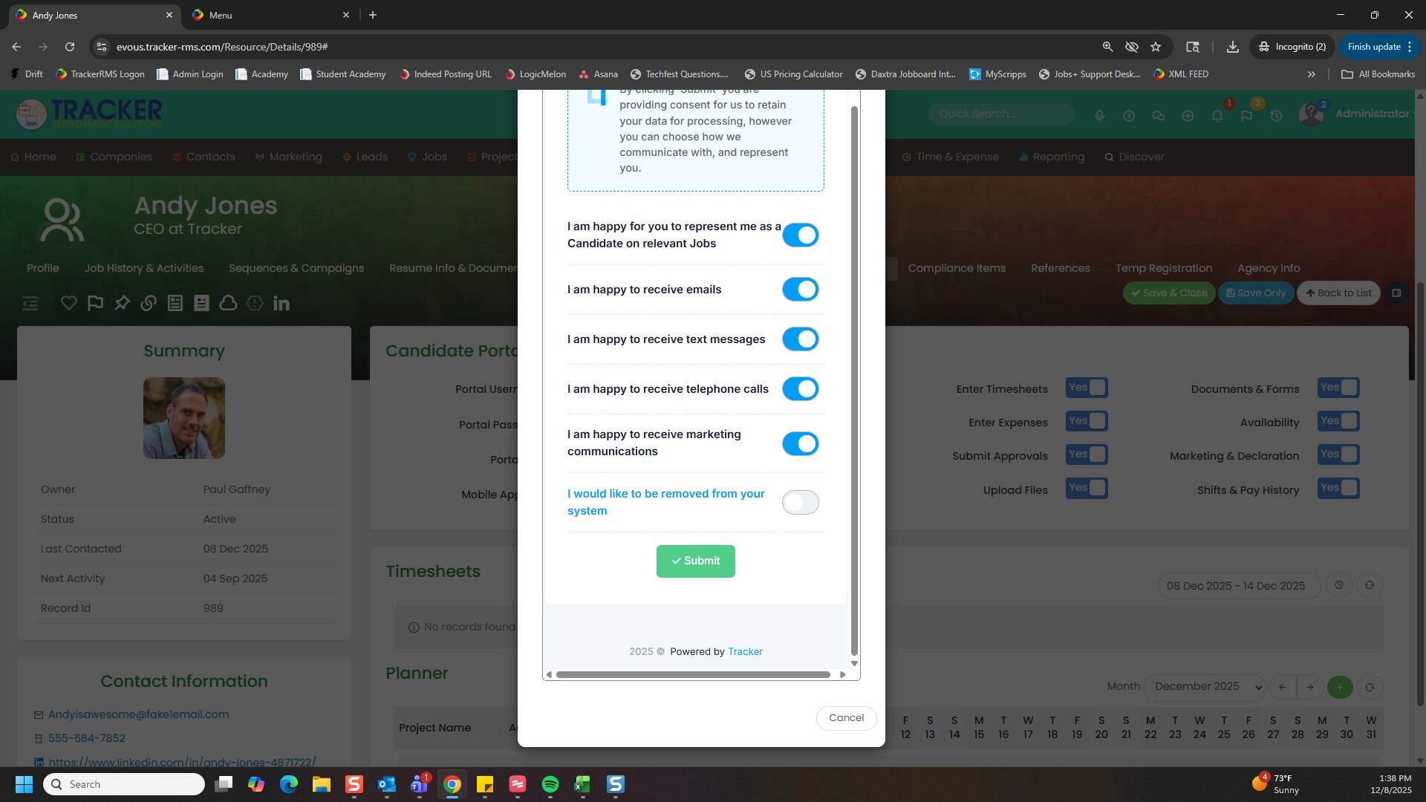The width and height of the screenshot is (1426, 802).
Task: Toggle the Enter Timesheets Yes switch
Action: coord(1087,388)
